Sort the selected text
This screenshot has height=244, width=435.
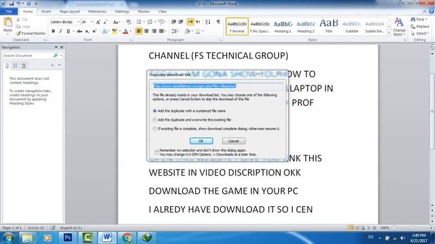(208, 22)
